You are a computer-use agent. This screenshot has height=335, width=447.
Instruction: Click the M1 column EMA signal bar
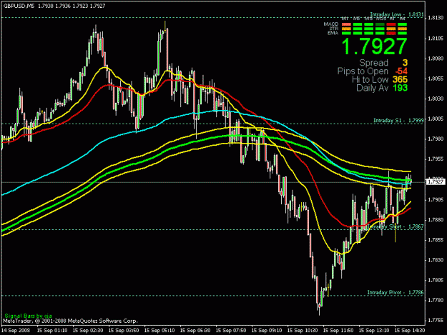tap(346, 33)
